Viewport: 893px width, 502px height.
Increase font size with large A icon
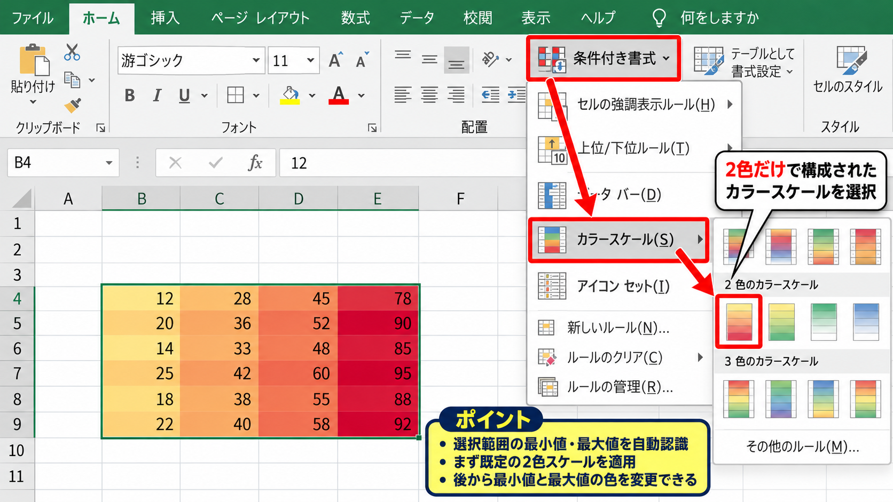coord(336,60)
